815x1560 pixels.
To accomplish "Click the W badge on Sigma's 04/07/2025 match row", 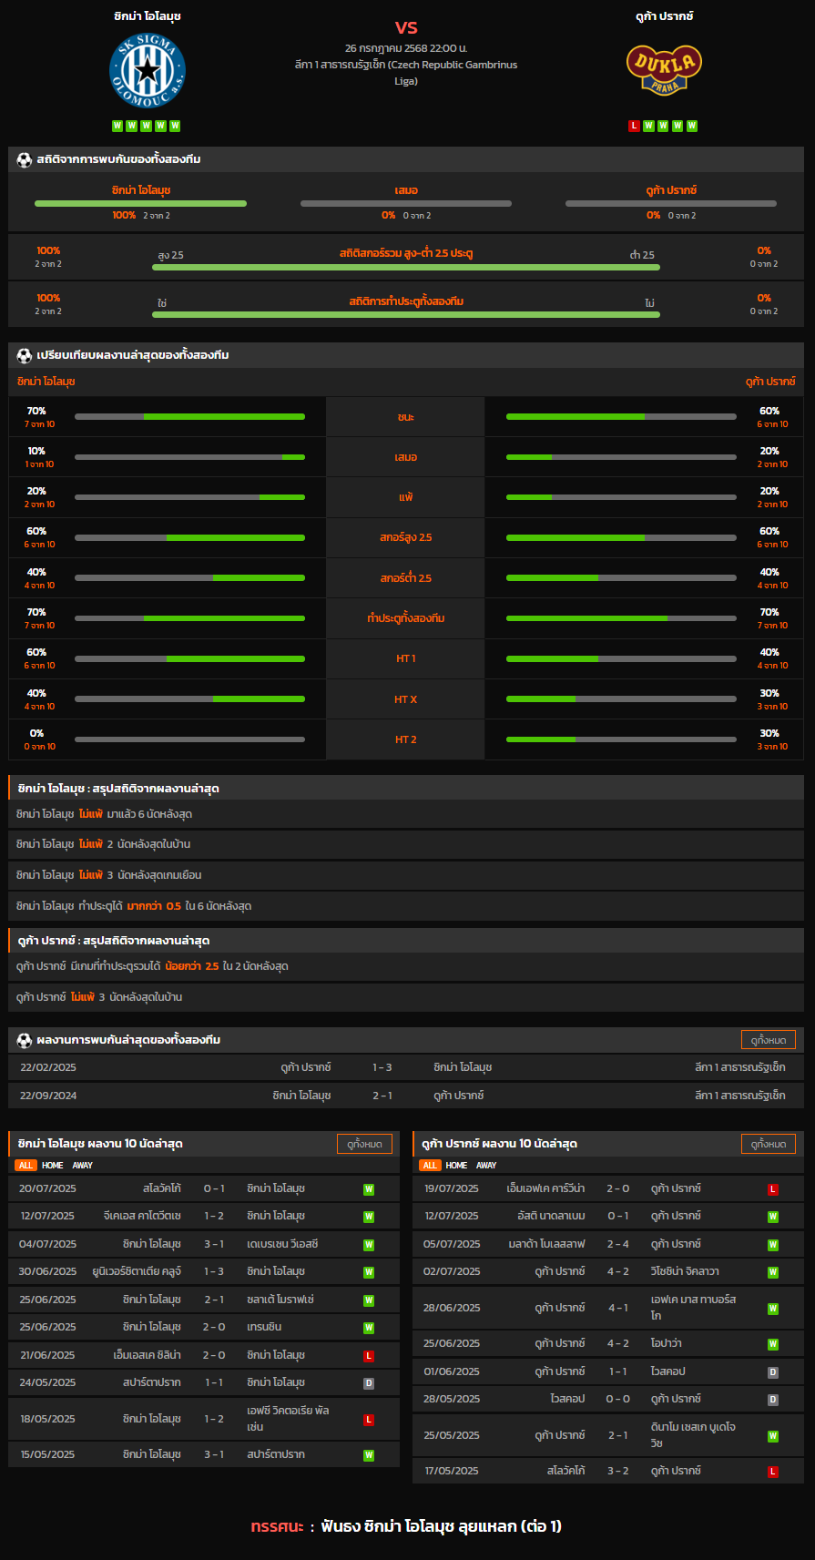I will (x=369, y=1245).
